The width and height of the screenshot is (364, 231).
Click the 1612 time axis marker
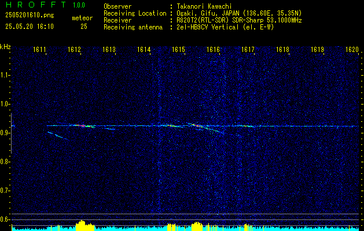pos(74,49)
